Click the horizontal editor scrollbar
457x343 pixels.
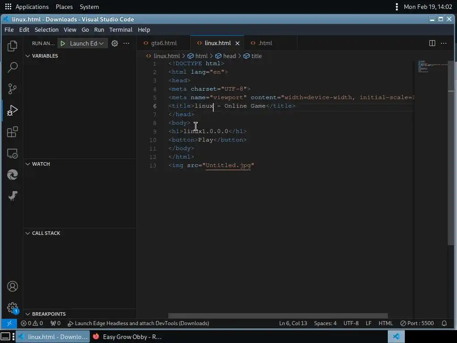(x=278, y=316)
